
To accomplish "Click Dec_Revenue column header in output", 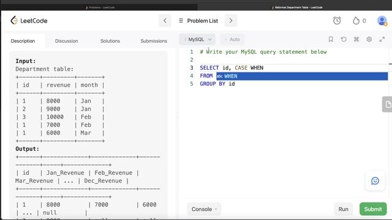I will pos(103,181).
